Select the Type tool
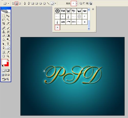The width and height of the screenshot is (128, 118). 8,44
